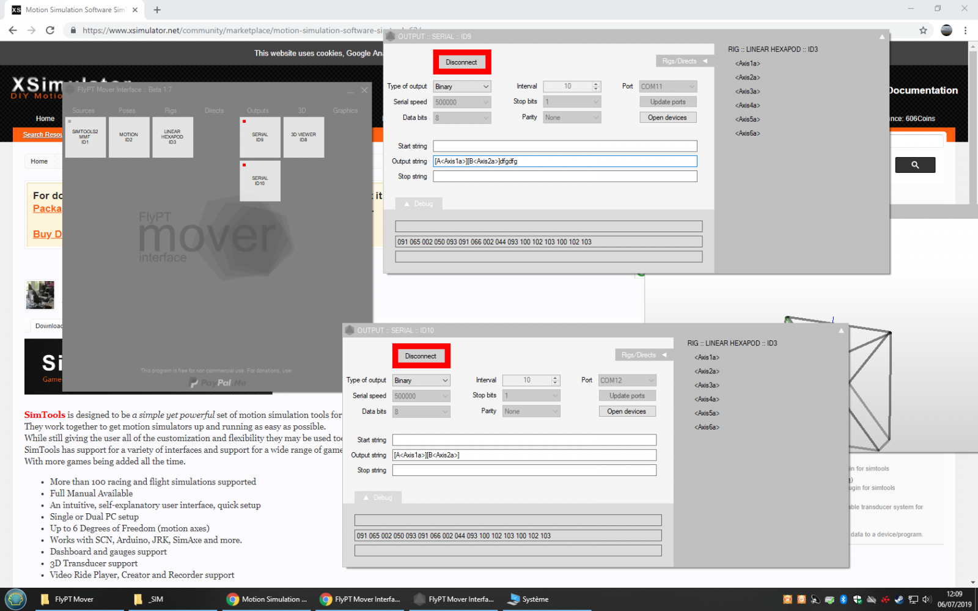Select the Sources column header in FlyPT Mover
This screenshot has height=611, width=978.
pyautogui.click(x=83, y=111)
